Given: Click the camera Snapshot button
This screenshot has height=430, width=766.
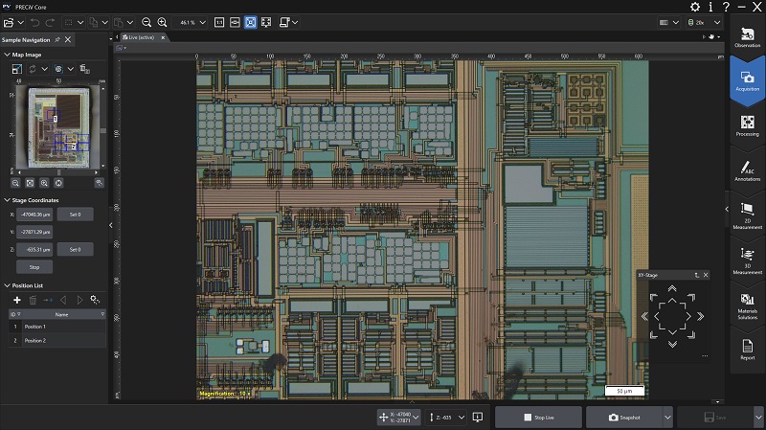Looking at the screenshot, I should coord(620,418).
